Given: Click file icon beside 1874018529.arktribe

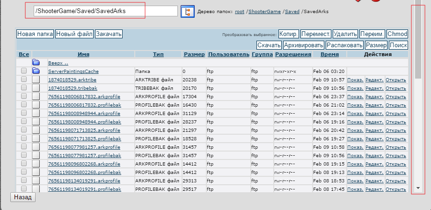Looking at the screenshot, I should 36,80.
